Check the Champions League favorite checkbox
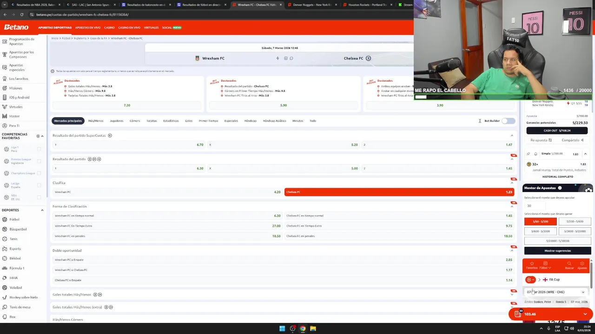This screenshot has width=595, height=334. tap(39, 173)
